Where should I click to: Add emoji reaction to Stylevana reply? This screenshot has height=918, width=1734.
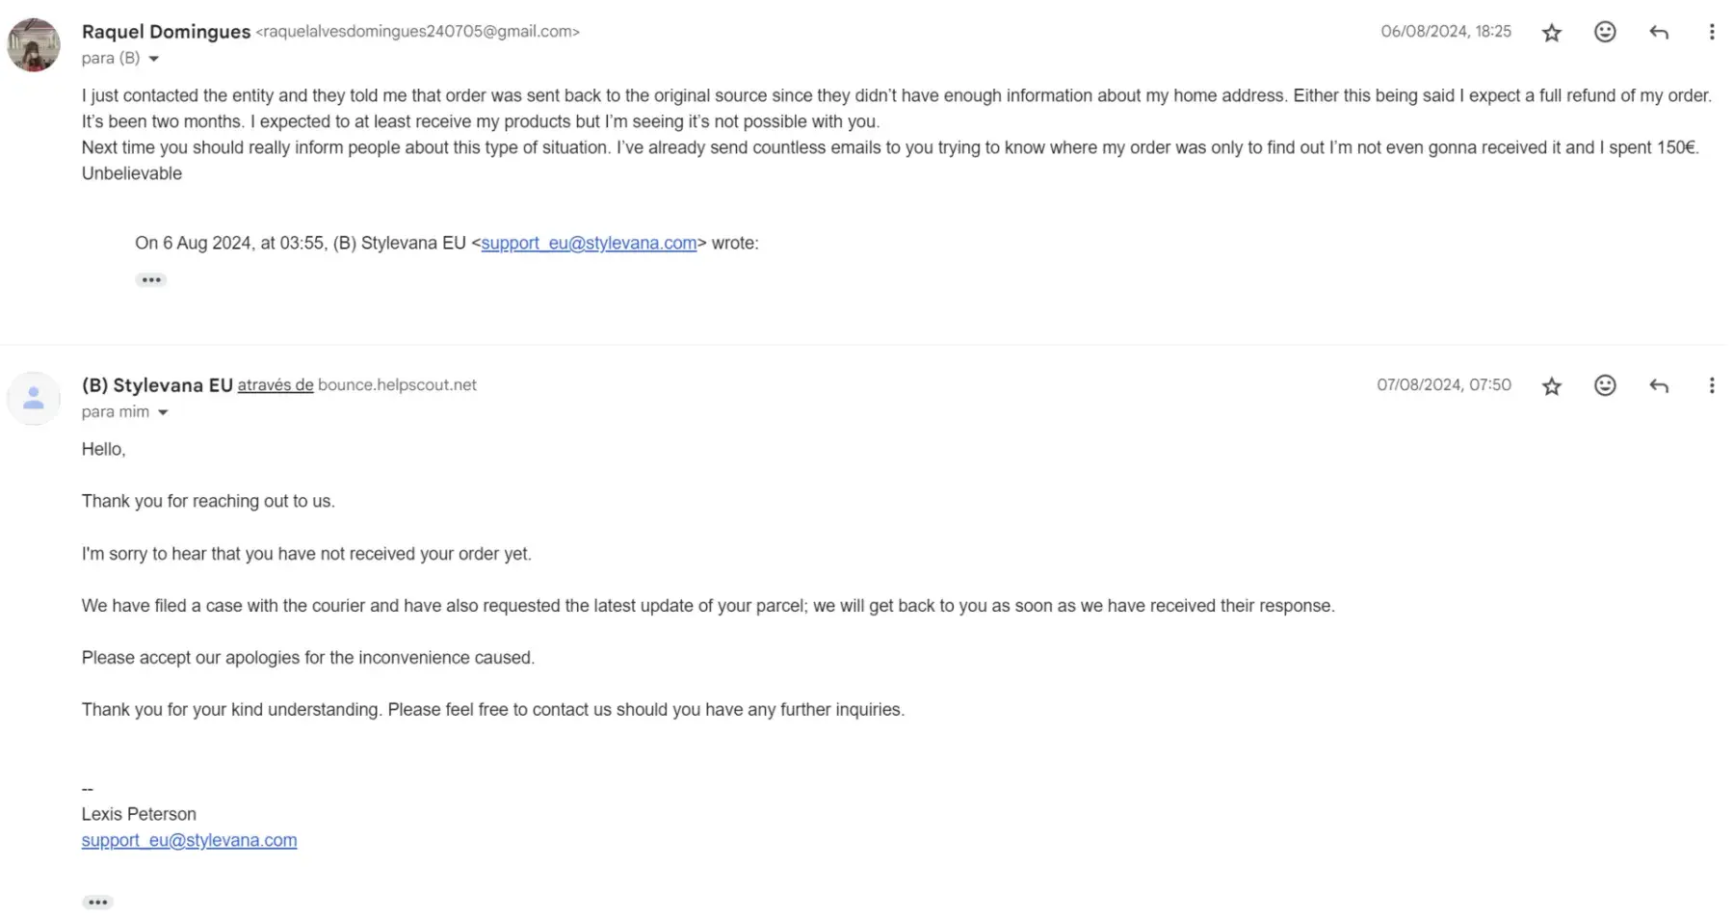click(x=1605, y=385)
